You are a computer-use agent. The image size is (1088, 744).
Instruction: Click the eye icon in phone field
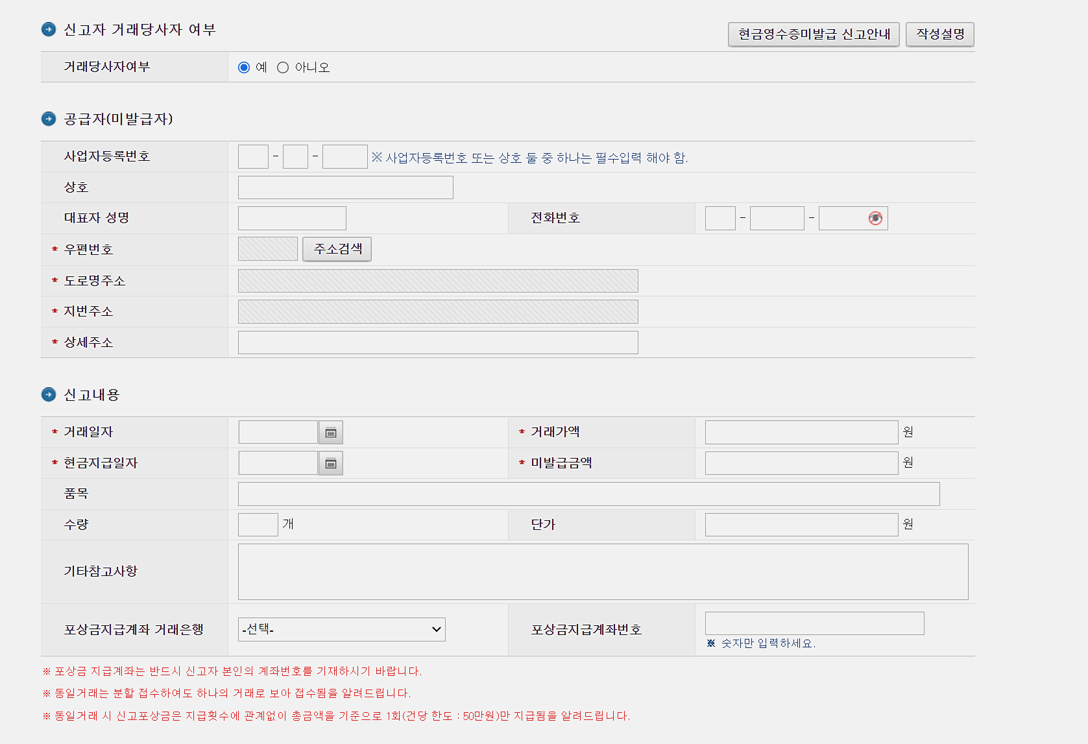point(875,219)
